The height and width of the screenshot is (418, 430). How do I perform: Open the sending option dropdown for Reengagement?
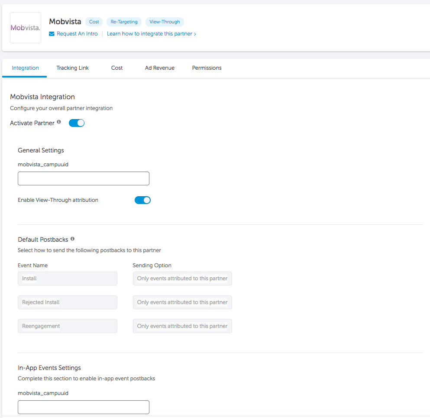click(182, 326)
